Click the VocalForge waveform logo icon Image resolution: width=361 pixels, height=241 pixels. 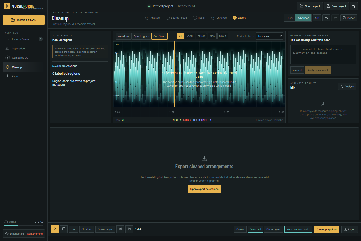pyautogui.click(x=7, y=6)
